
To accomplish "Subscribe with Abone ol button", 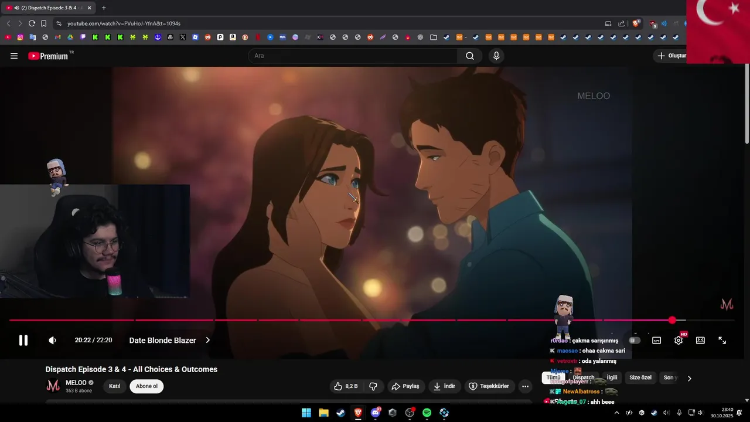I will [x=146, y=386].
